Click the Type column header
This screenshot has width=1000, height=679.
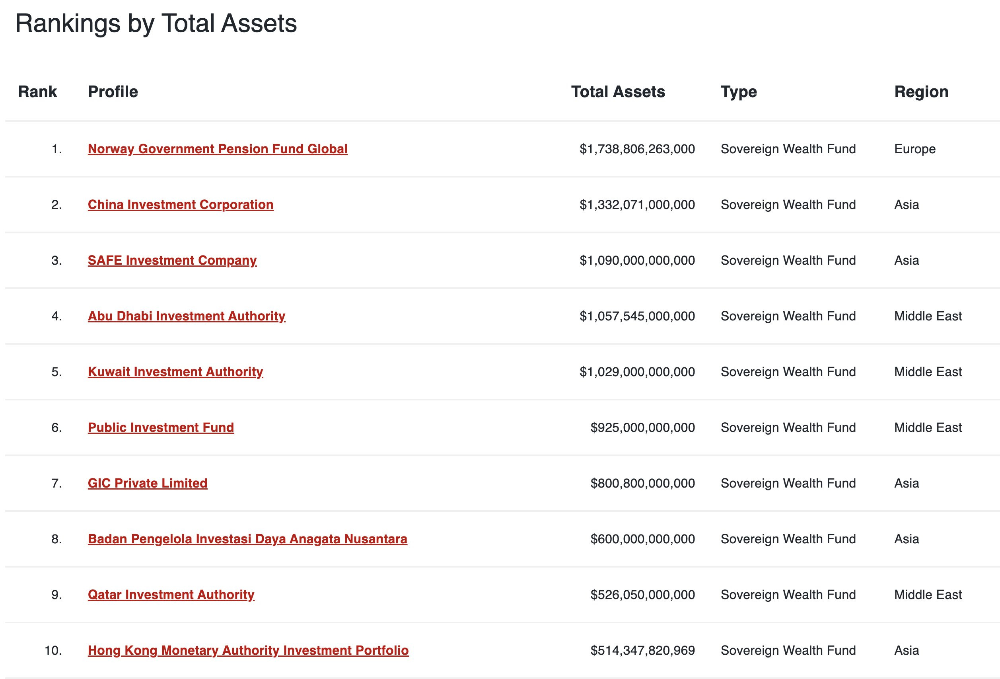coord(739,92)
